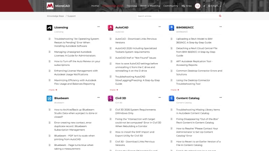Open the Community menu item
This screenshot has width=269, height=151.
coord(171,6)
